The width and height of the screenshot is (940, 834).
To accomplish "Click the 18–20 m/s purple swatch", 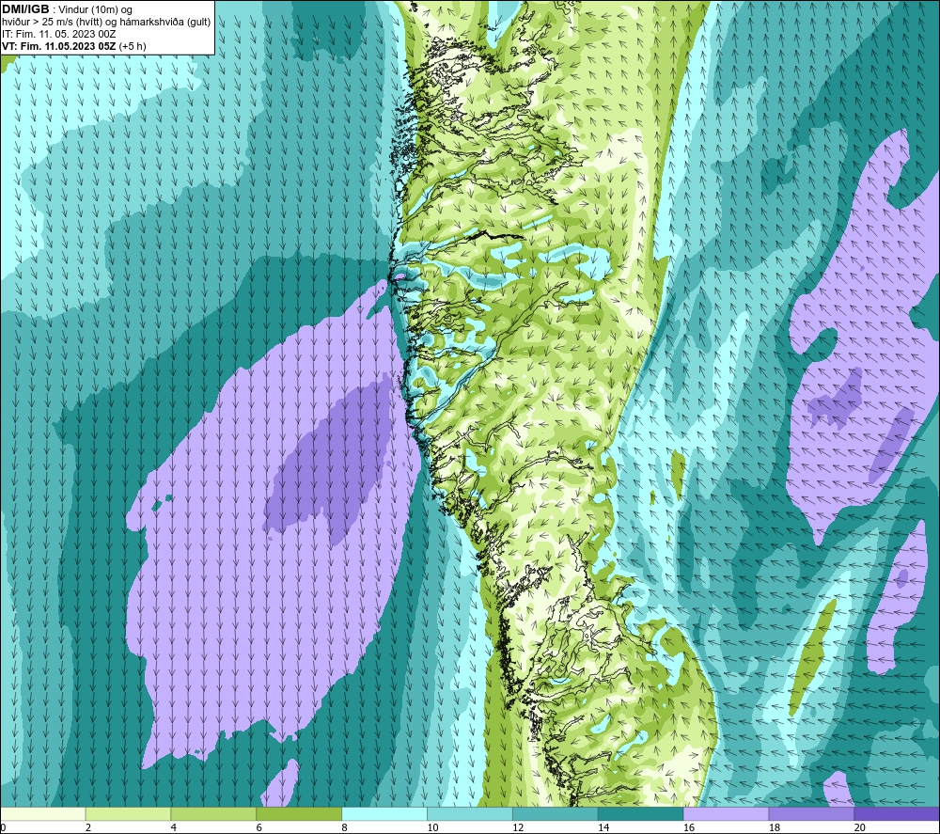I will click(x=811, y=814).
